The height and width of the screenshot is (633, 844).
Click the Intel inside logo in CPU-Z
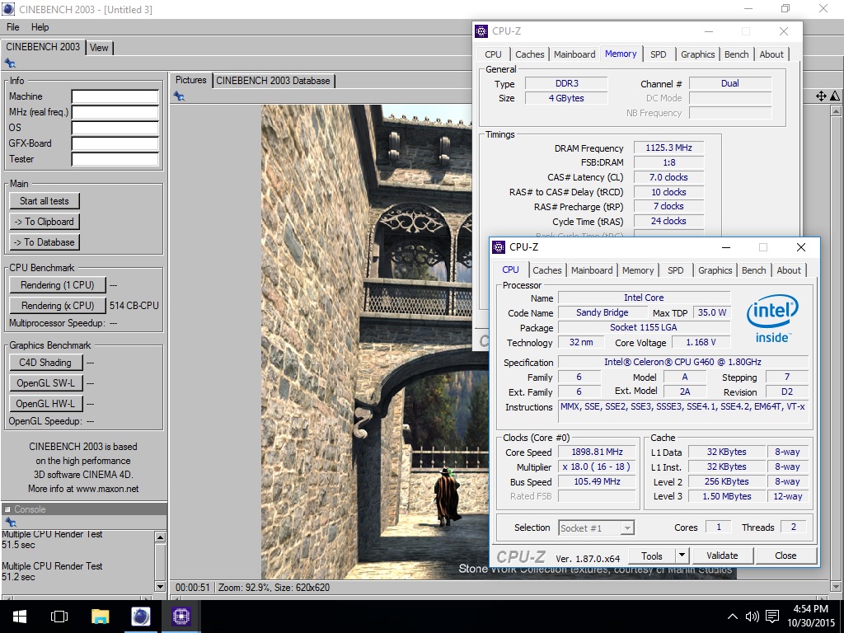pyautogui.click(x=772, y=319)
